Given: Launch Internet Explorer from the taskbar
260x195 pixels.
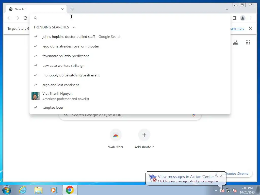Looking at the screenshot, I should pos(23,190).
